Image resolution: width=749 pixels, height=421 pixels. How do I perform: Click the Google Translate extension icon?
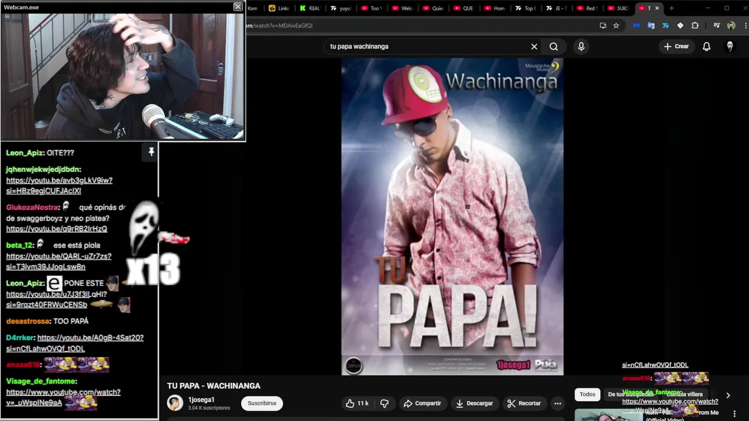(651, 26)
